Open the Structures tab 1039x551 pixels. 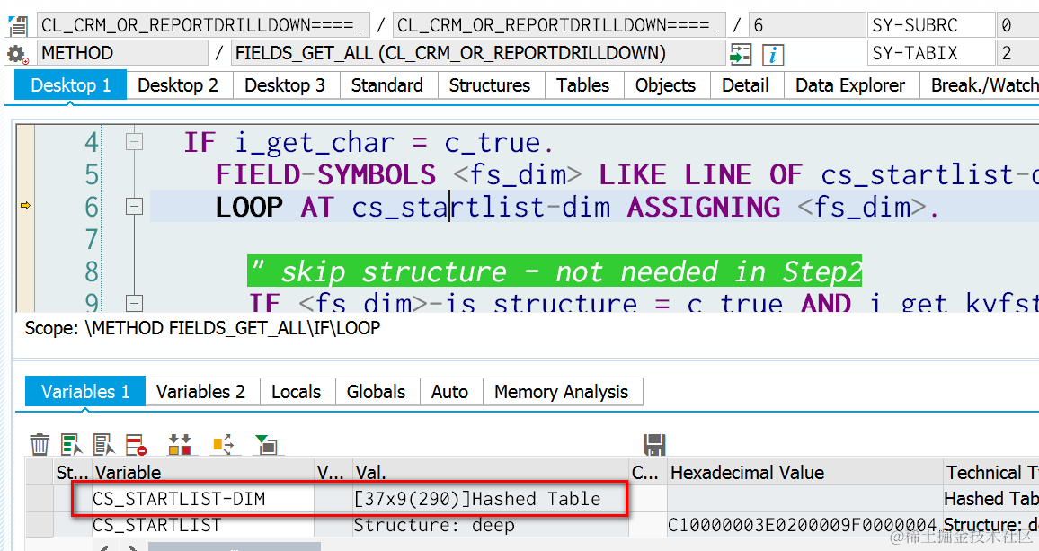click(490, 85)
